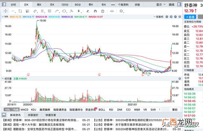Select the crosshair move cursor tool
This screenshot has width=203, height=131.
click(6, 11)
